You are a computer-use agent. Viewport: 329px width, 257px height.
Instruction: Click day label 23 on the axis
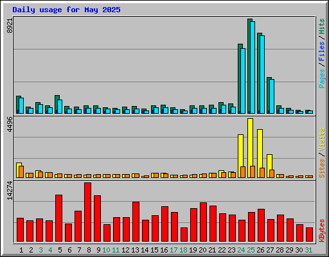pyautogui.click(x=231, y=250)
